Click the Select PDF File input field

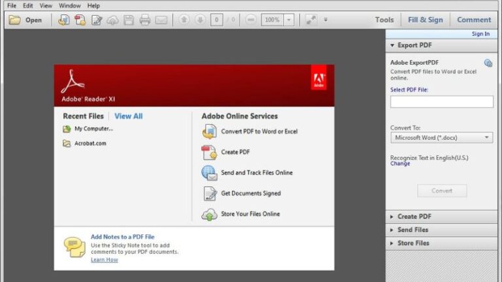coord(441,102)
